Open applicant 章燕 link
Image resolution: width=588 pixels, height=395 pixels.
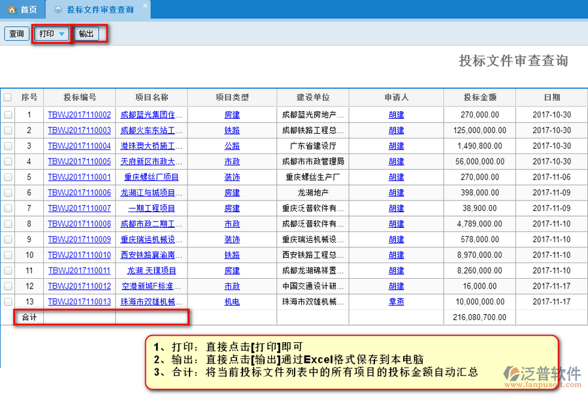click(396, 302)
